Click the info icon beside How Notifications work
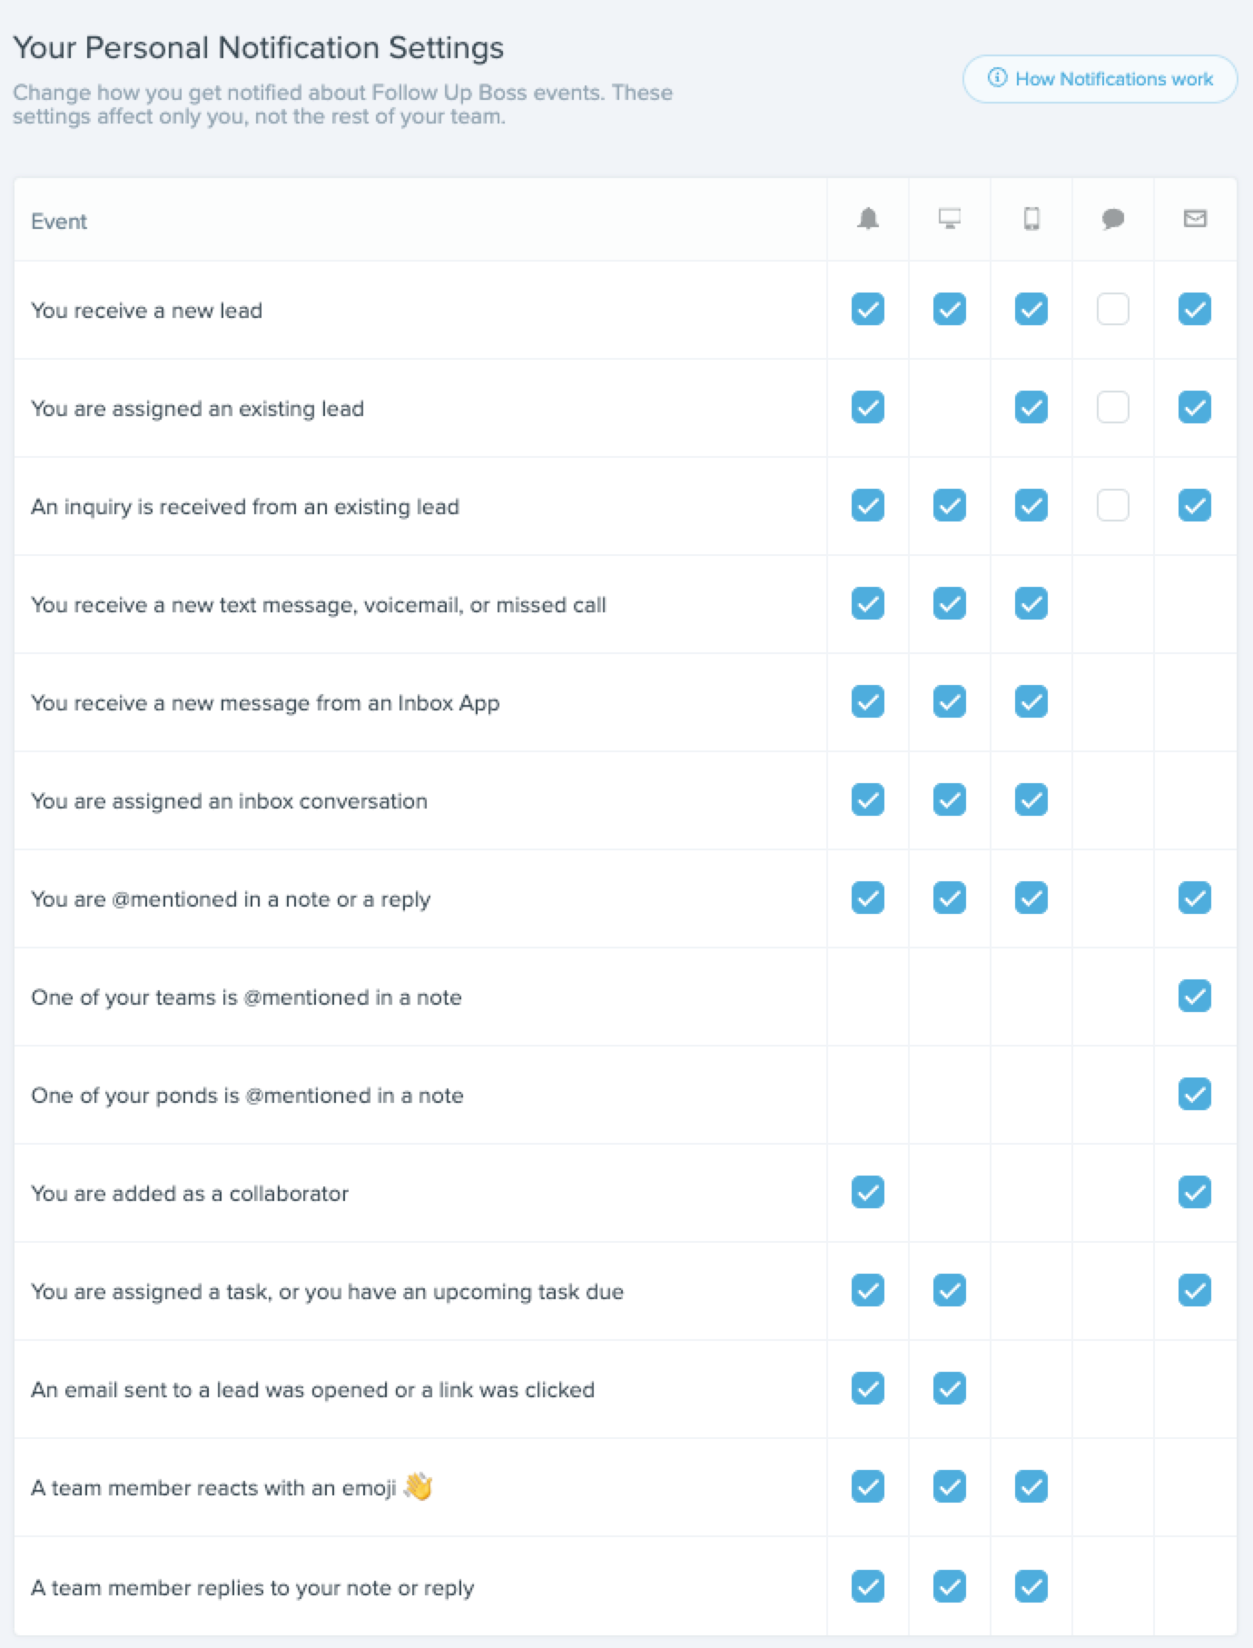 pyautogui.click(x=997, y=78)
